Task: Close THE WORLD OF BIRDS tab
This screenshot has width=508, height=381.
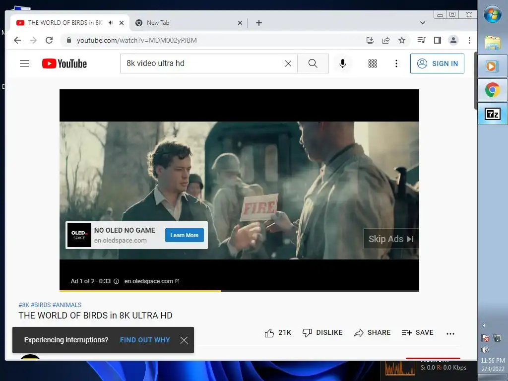Action: 122,23
